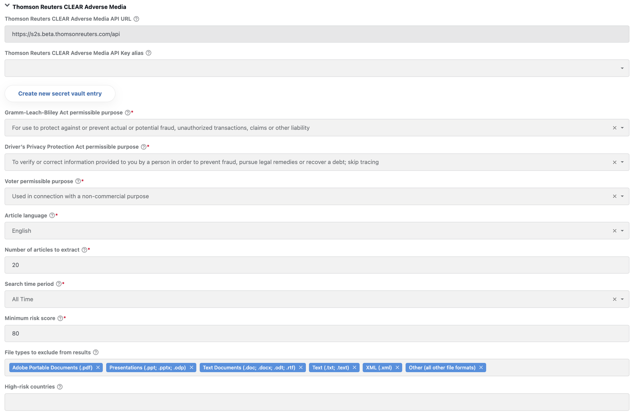Expand the Driver's Privacy Protection Act dropdown arrow
Screen dimensions: 634x415
[x=622, y=162]
